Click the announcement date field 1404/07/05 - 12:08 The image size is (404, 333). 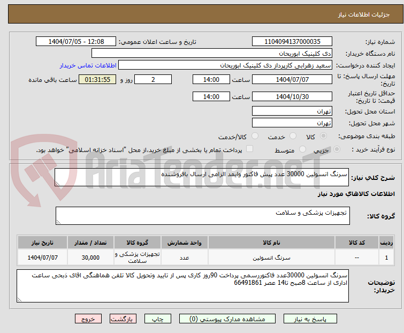(76, 42)
